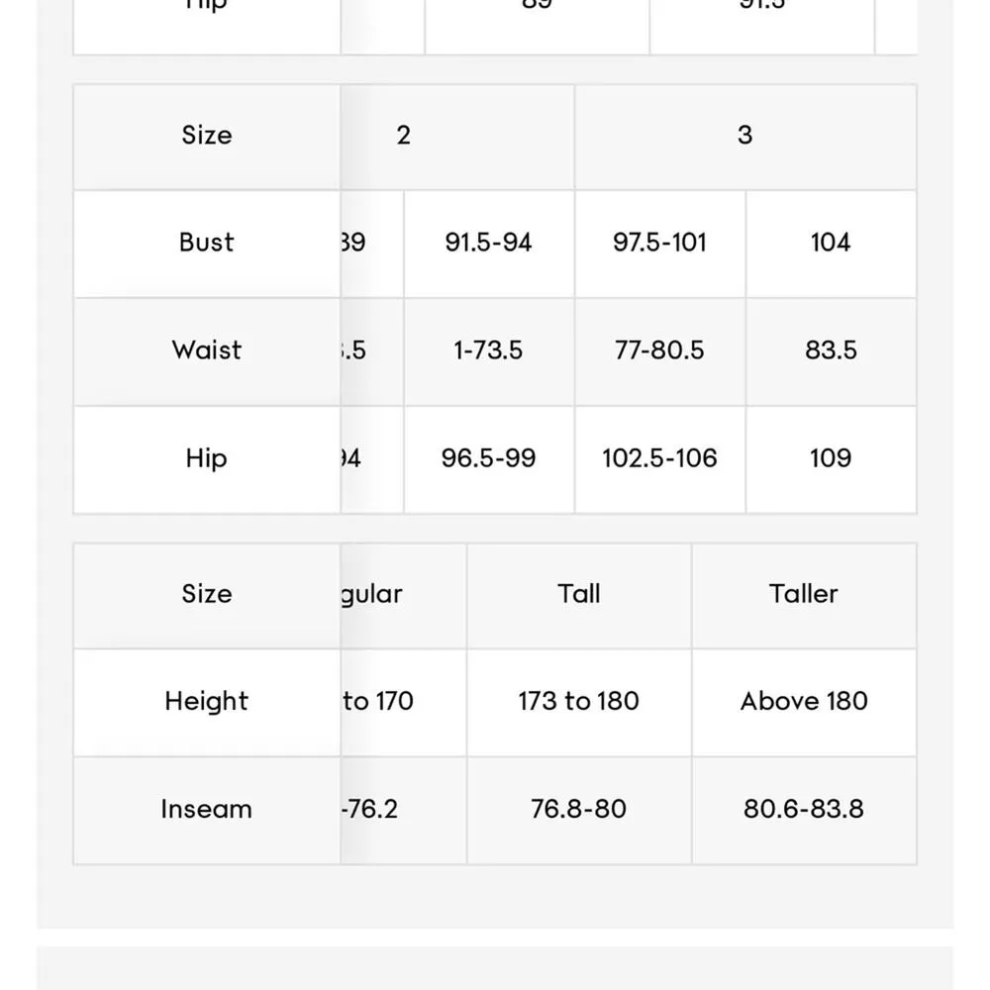Select the 83.5 waist value cell

pos(830,350)
